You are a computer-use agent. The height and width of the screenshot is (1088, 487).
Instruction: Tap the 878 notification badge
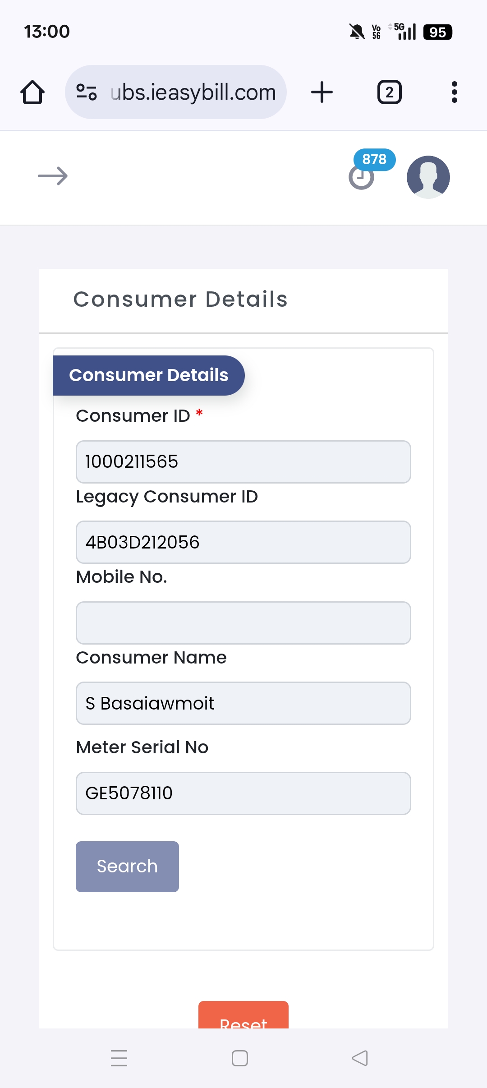click(374, 159)
